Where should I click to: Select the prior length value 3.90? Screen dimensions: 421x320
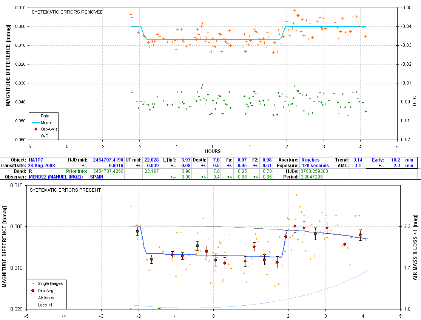coord(186,171)
